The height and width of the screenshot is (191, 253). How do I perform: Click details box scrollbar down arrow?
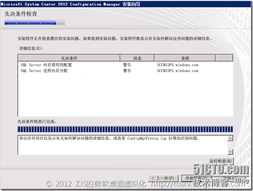point(230,152)
